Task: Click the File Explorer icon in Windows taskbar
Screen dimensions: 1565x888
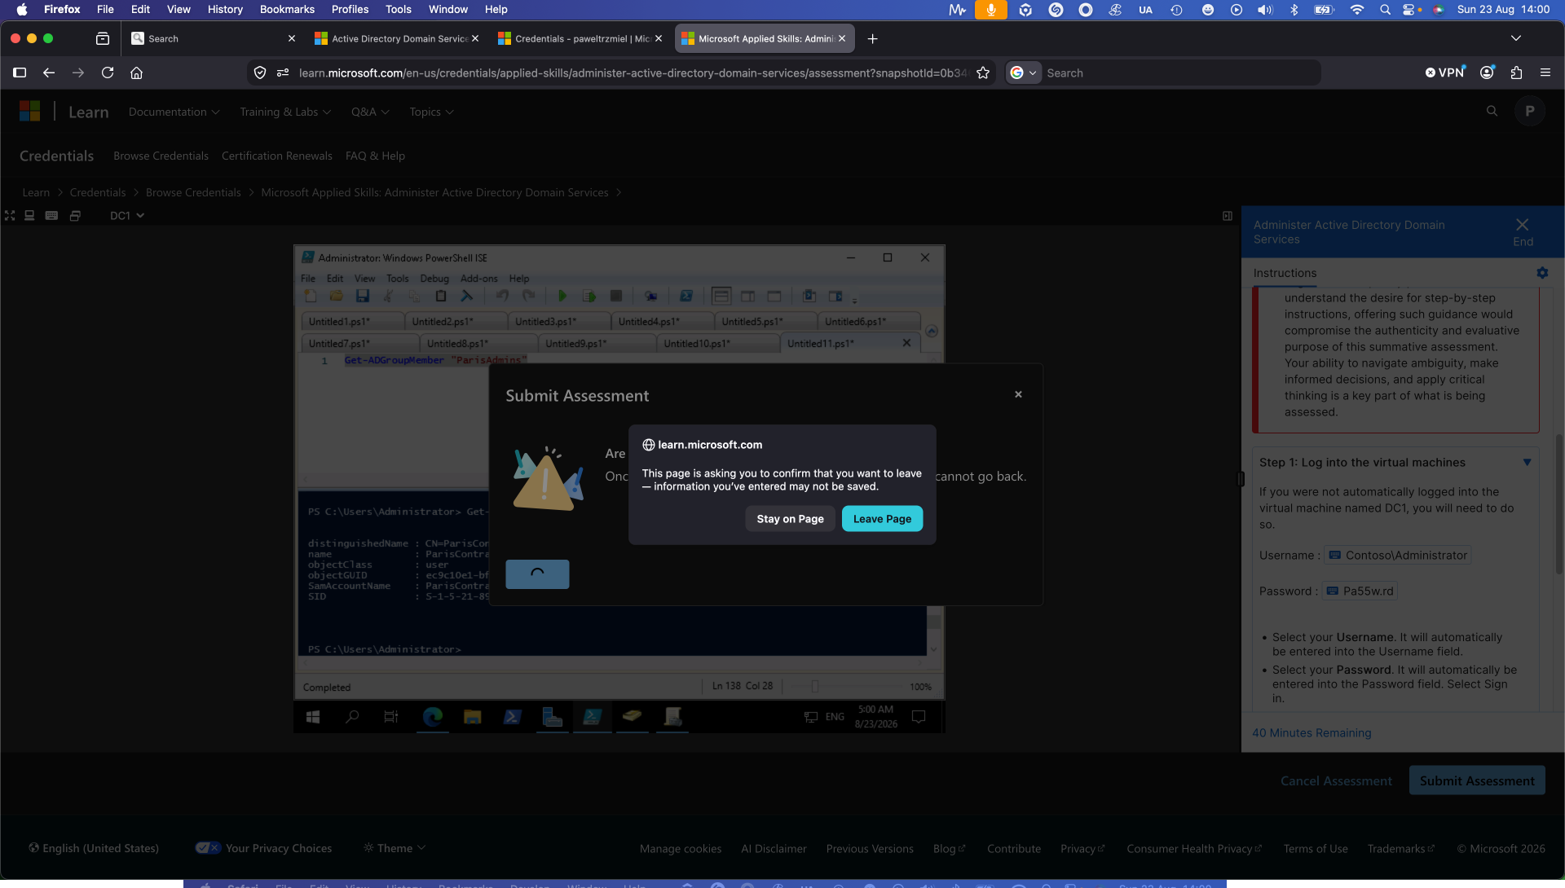Action: coord(472,717)
